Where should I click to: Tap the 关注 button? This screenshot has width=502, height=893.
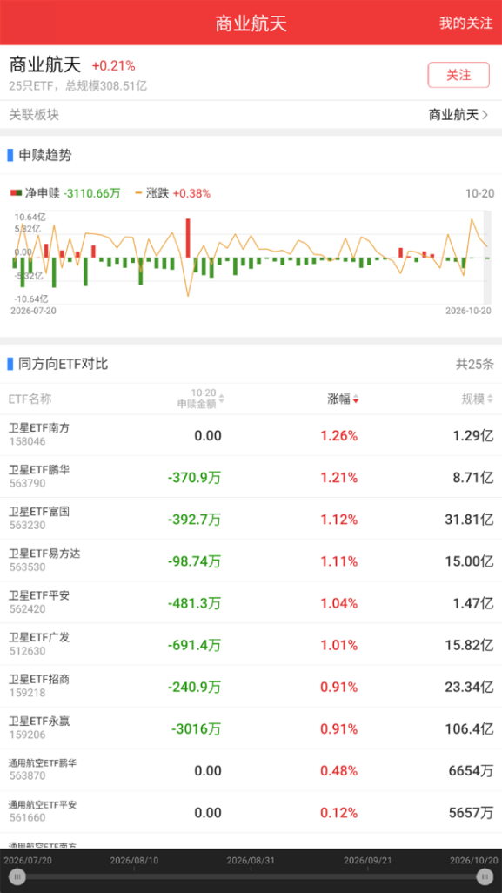(458, 75)
